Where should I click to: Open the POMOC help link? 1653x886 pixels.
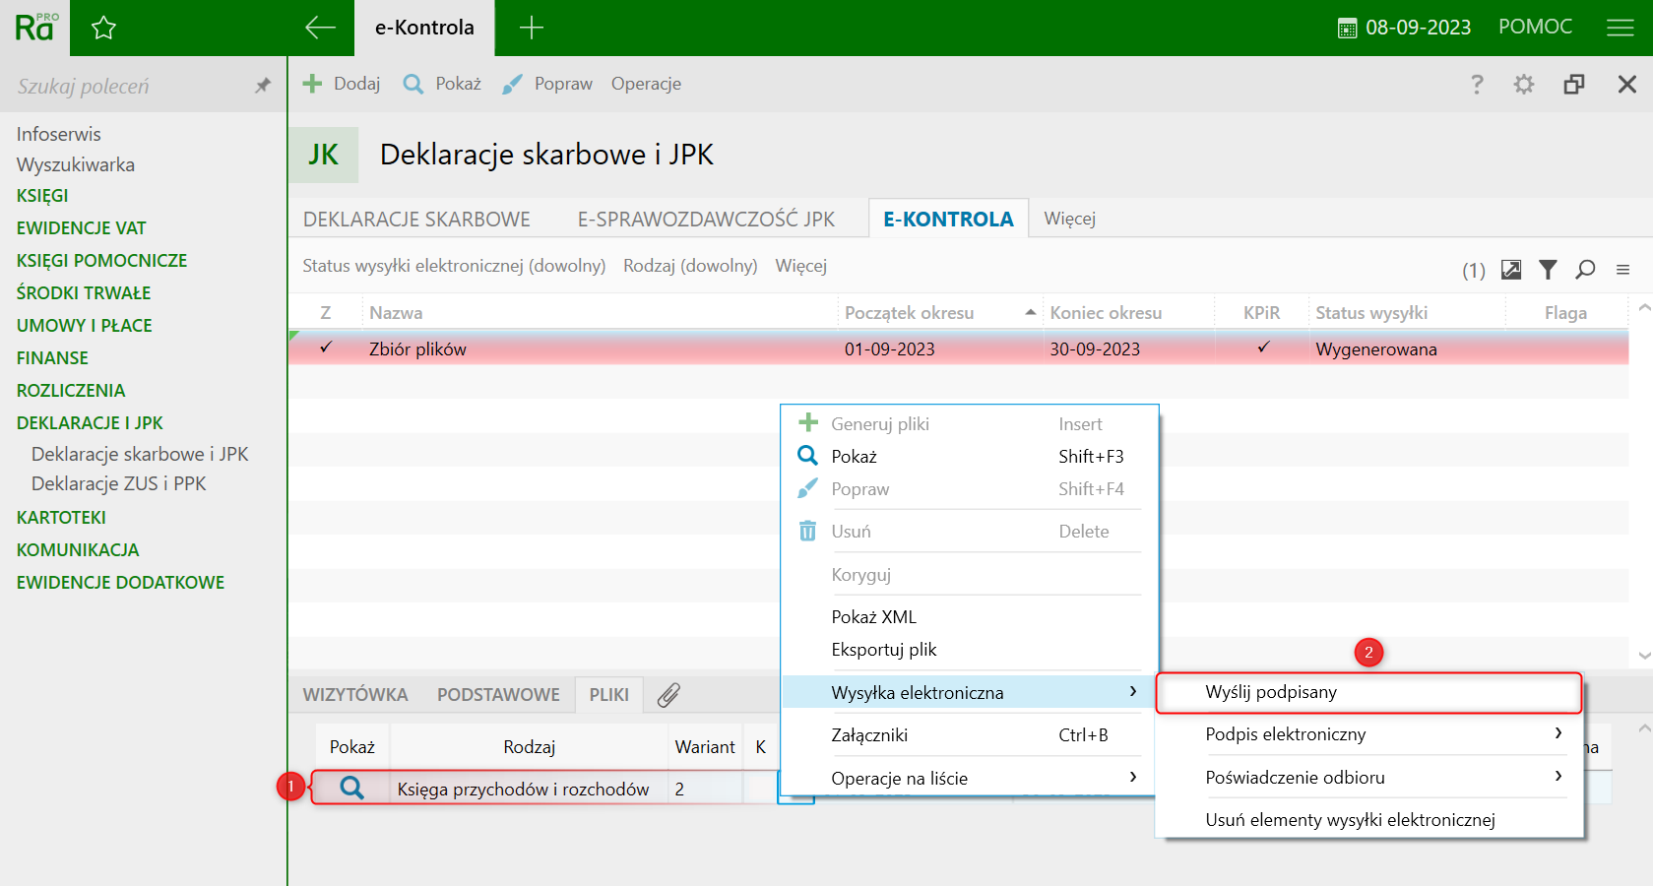[x=1535, y=27]
